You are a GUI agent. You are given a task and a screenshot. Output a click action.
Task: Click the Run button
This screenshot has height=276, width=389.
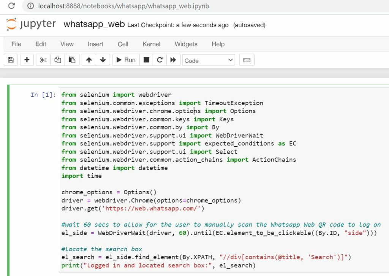pos(126,60)
